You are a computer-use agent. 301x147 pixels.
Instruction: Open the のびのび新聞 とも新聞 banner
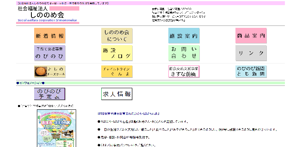[x=251, y=72]
